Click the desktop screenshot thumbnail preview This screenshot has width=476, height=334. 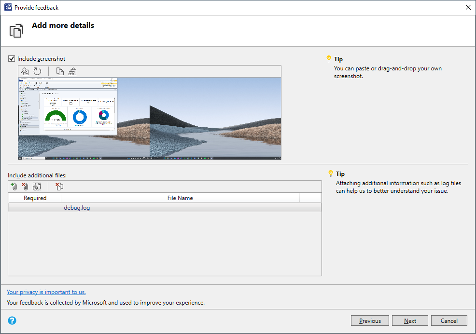click(150, 118)
